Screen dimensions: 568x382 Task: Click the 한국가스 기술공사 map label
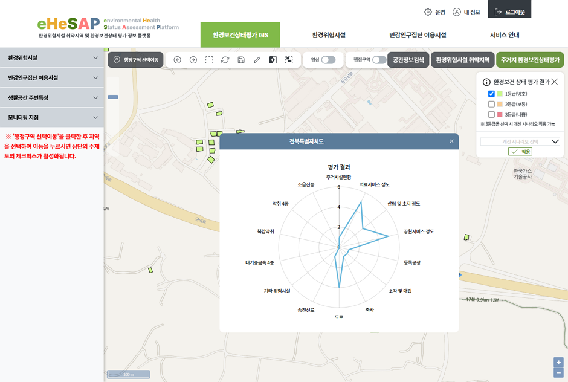point(522,174)
